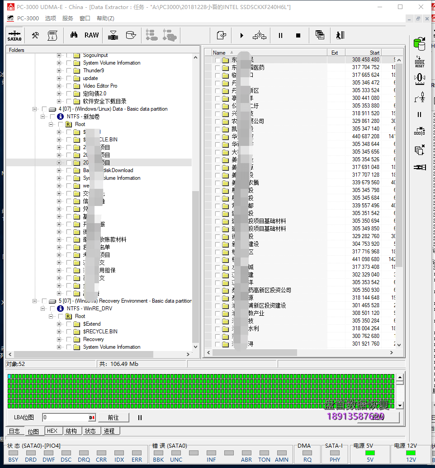435x468 pixels.
Task: Click the Pause button in main toolbar
Action: coord(280,36)
